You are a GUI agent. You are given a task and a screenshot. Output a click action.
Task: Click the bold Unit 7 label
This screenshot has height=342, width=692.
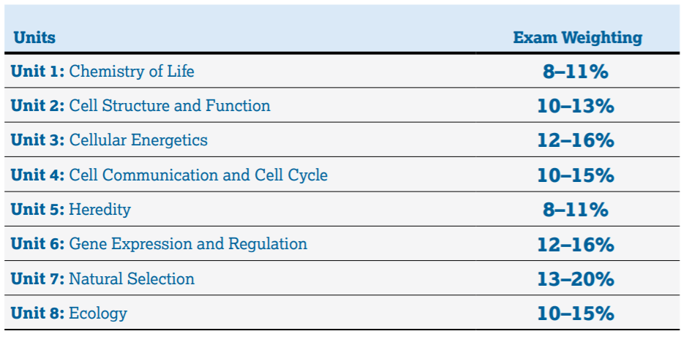pos(37,278)
